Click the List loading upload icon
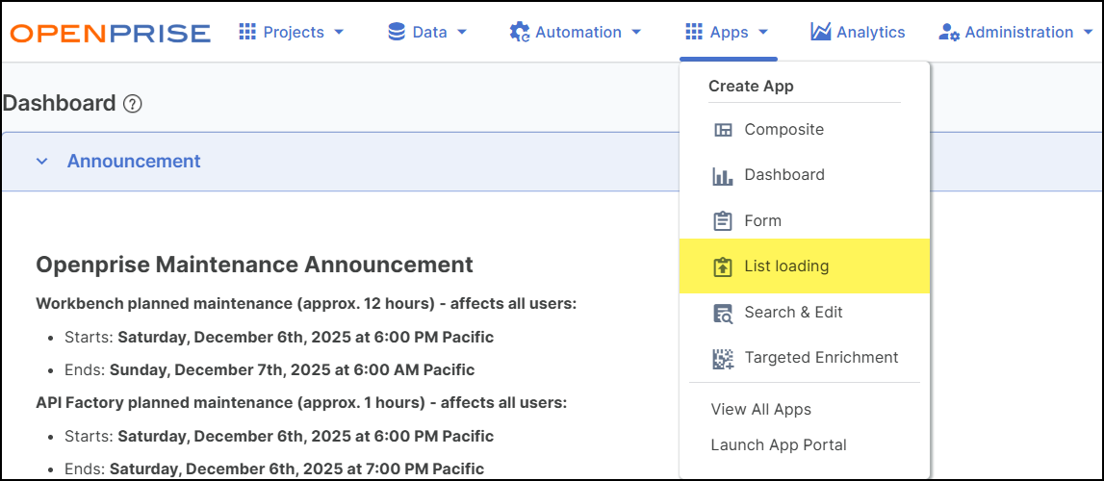 (723, 266)
